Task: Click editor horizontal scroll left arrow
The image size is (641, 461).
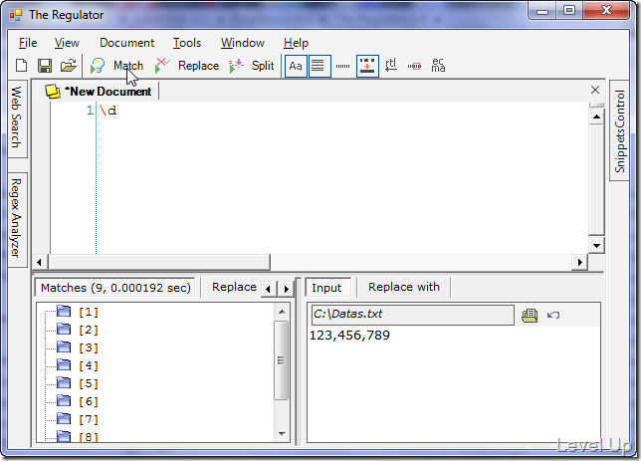Action: click(40, 262)
